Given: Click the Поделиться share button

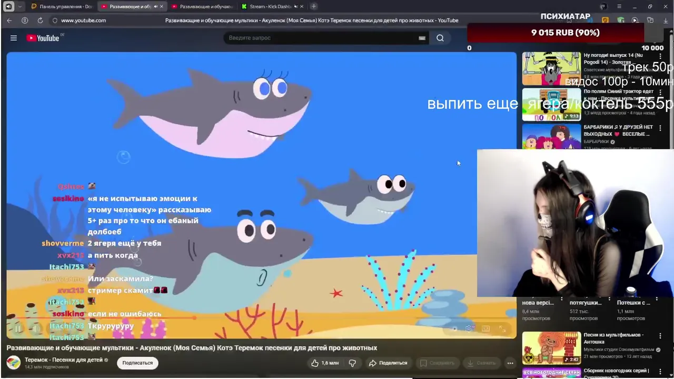Looking at the screenshot, I should click(x=388, y=363).
